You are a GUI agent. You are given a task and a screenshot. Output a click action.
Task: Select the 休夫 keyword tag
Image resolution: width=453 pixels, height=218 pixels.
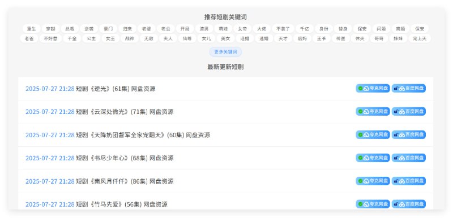coord(360,38)
